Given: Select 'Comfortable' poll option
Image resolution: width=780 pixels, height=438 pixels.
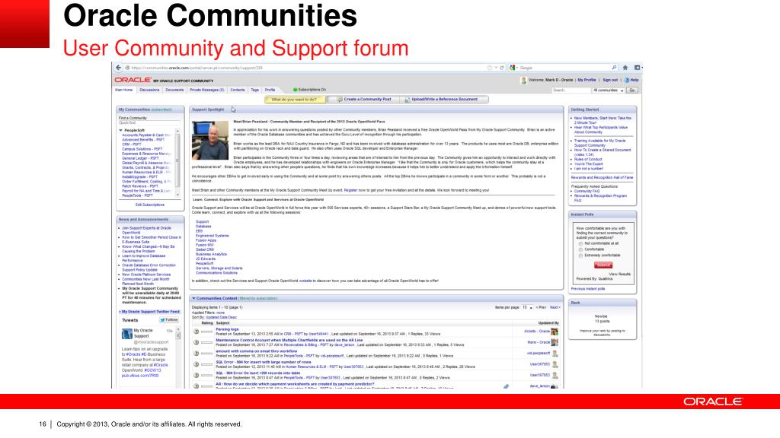Looking at the screenshot, I should (x=580, y=249).
